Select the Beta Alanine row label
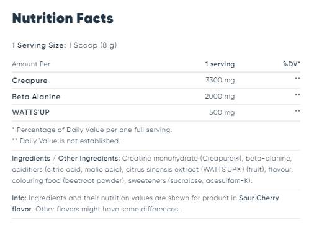314x225 pixels. tap(36, 97)
